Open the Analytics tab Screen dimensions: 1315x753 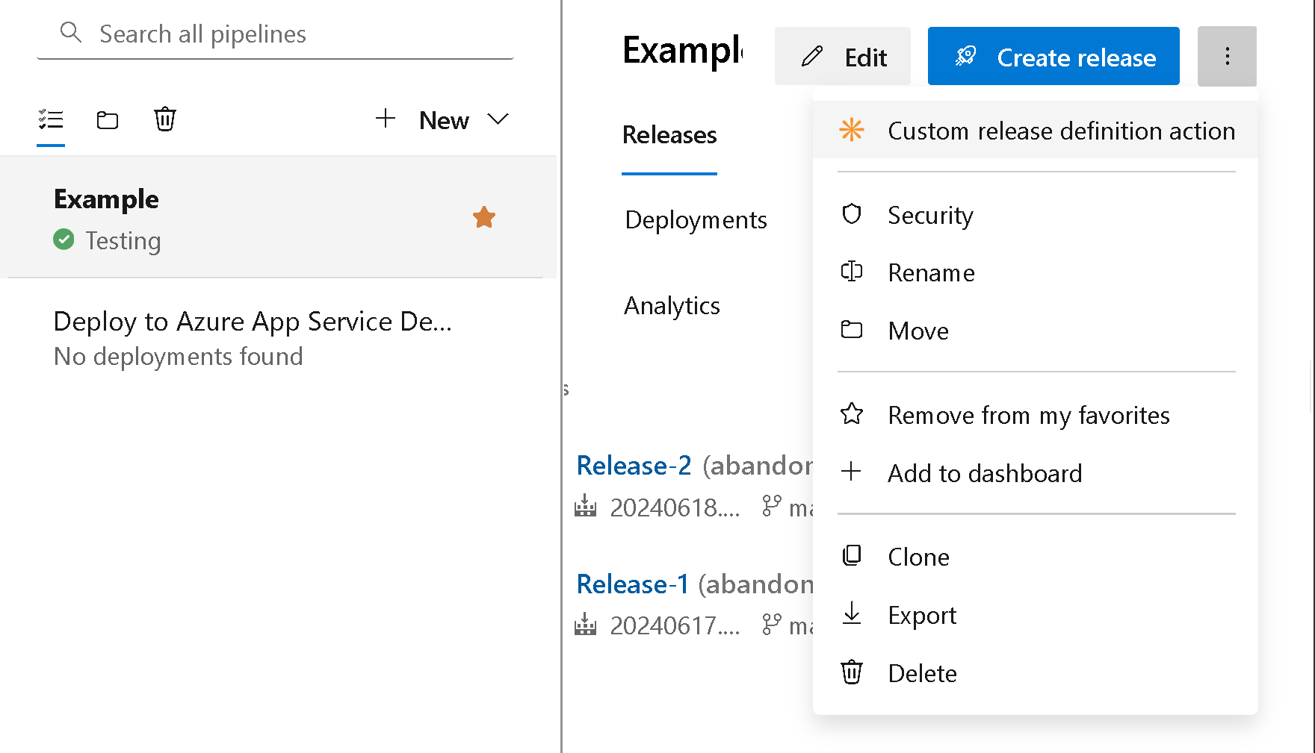pos(672,305)
